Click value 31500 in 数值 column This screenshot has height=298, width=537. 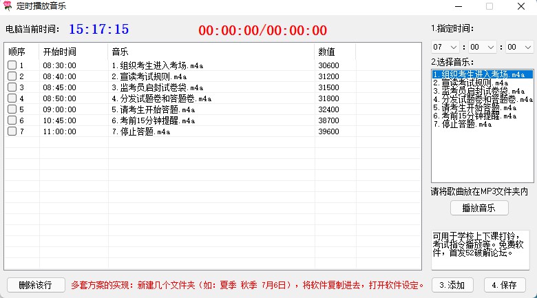[328, 87]
